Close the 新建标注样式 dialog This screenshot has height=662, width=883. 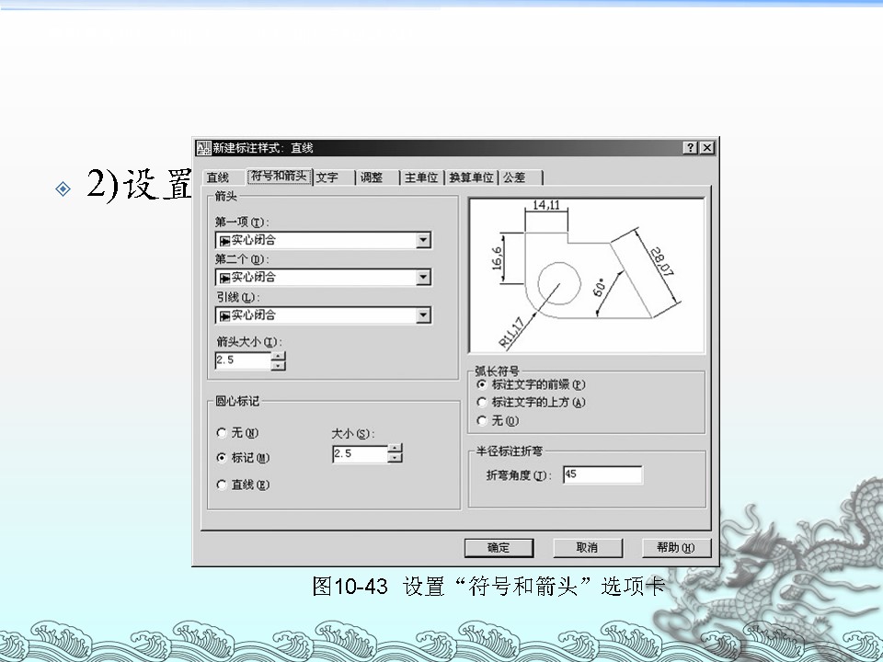point(706,148)
